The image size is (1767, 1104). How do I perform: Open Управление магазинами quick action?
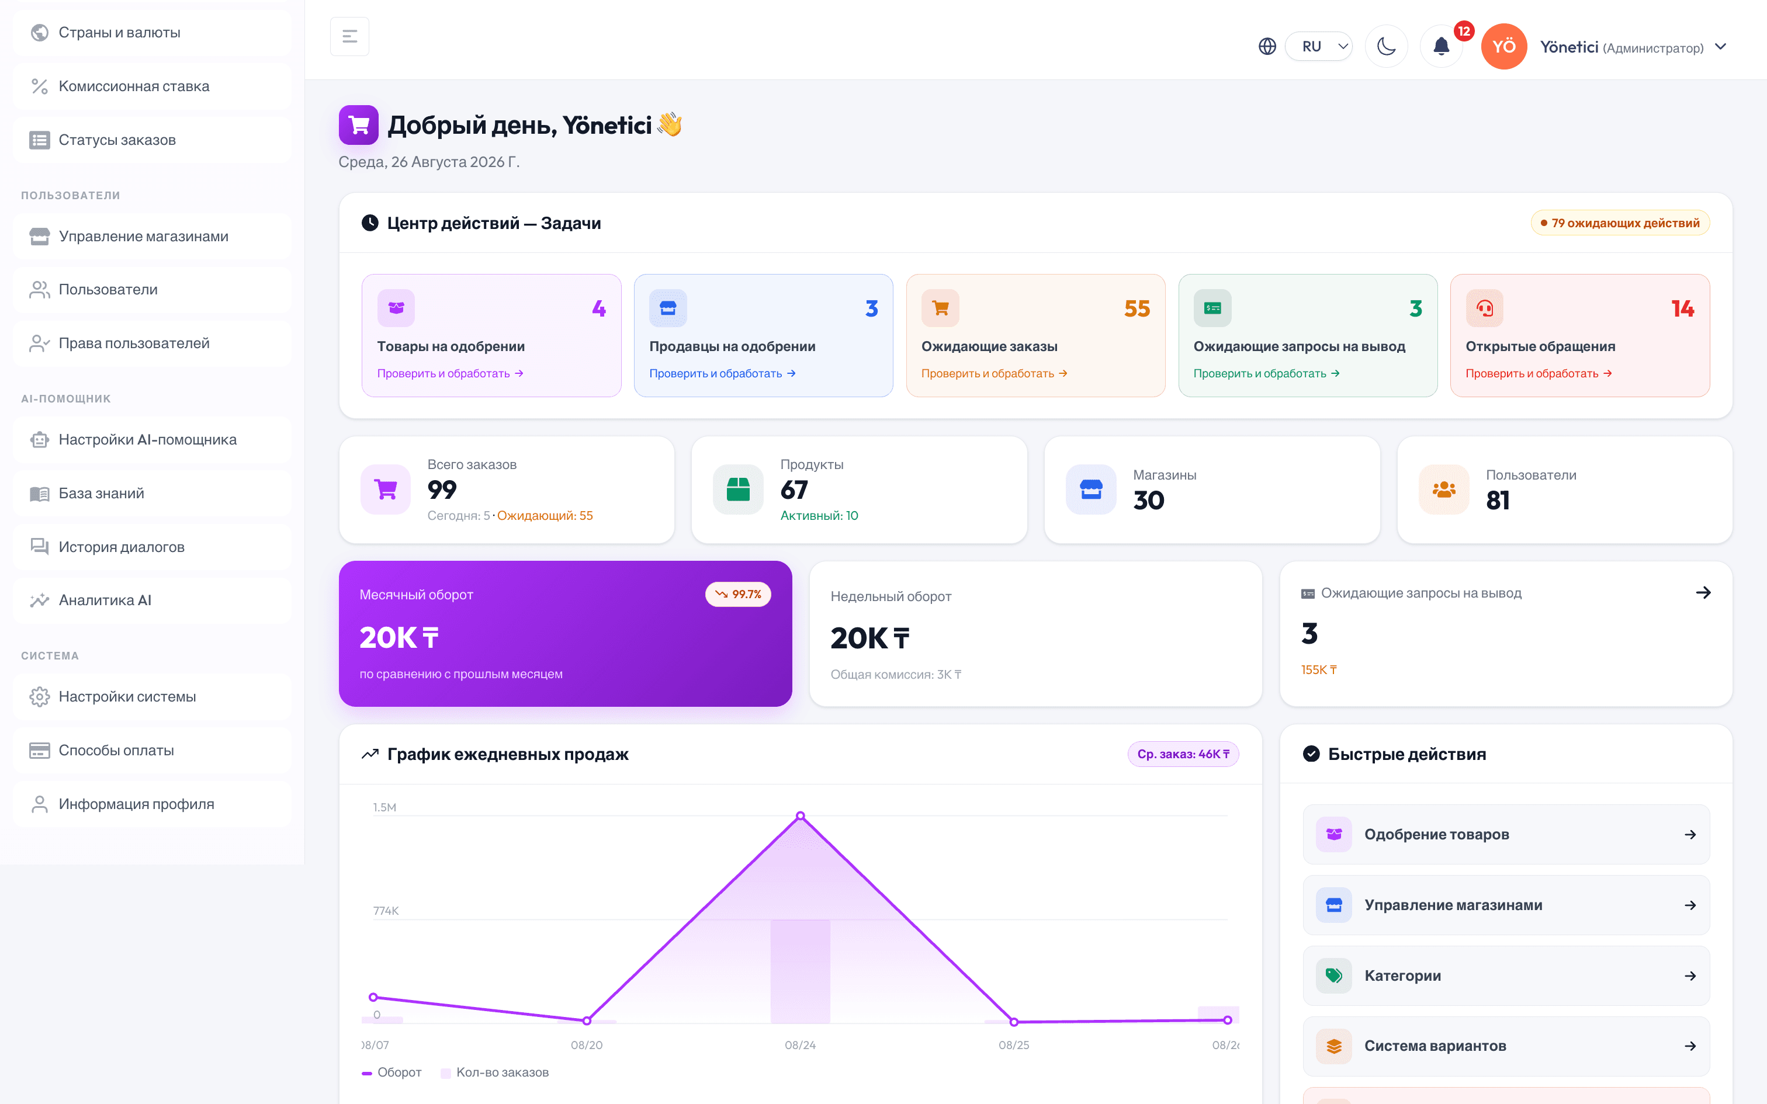click(x=1506, y=905)
